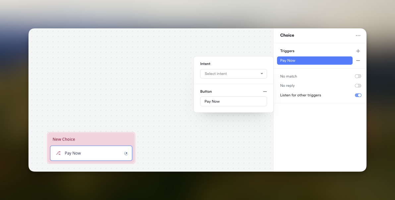
Task: Enable the No match toggle
Action: 358,76
